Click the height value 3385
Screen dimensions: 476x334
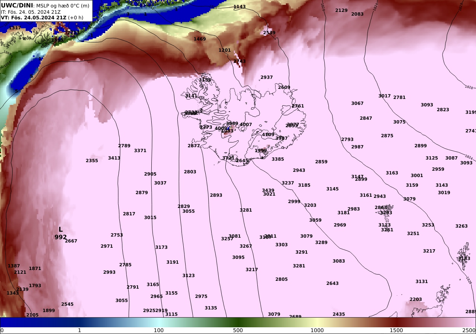point(278,159)
